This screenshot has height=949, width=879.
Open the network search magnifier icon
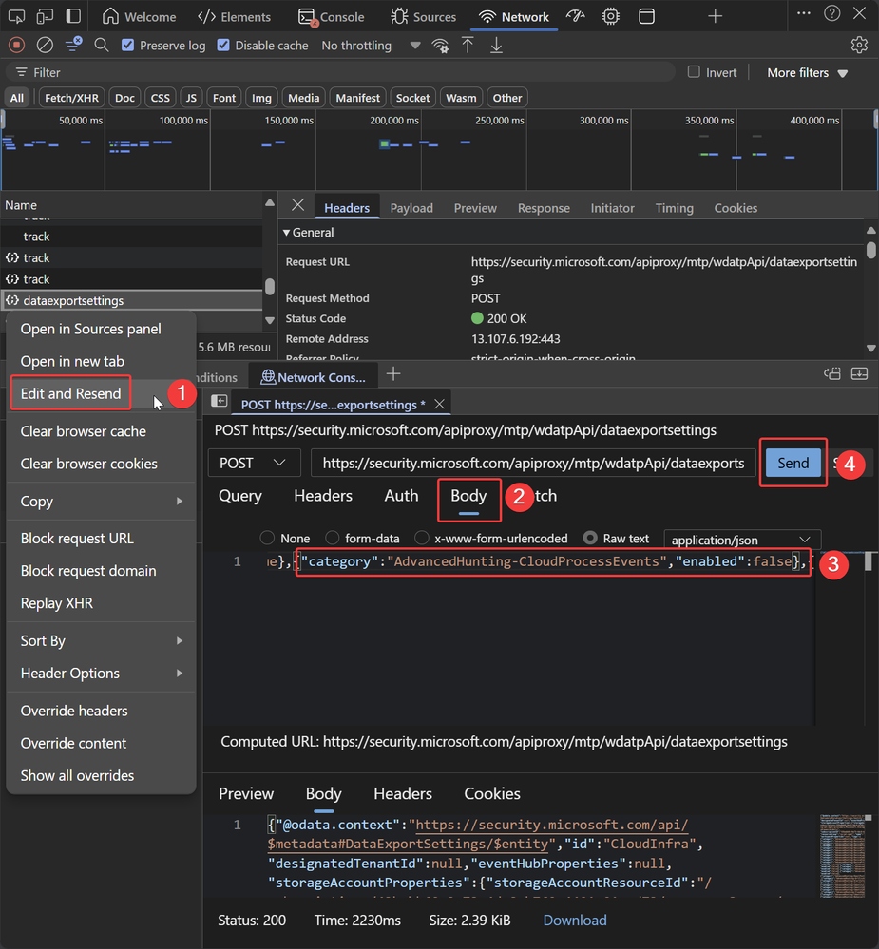coord(102,45)
